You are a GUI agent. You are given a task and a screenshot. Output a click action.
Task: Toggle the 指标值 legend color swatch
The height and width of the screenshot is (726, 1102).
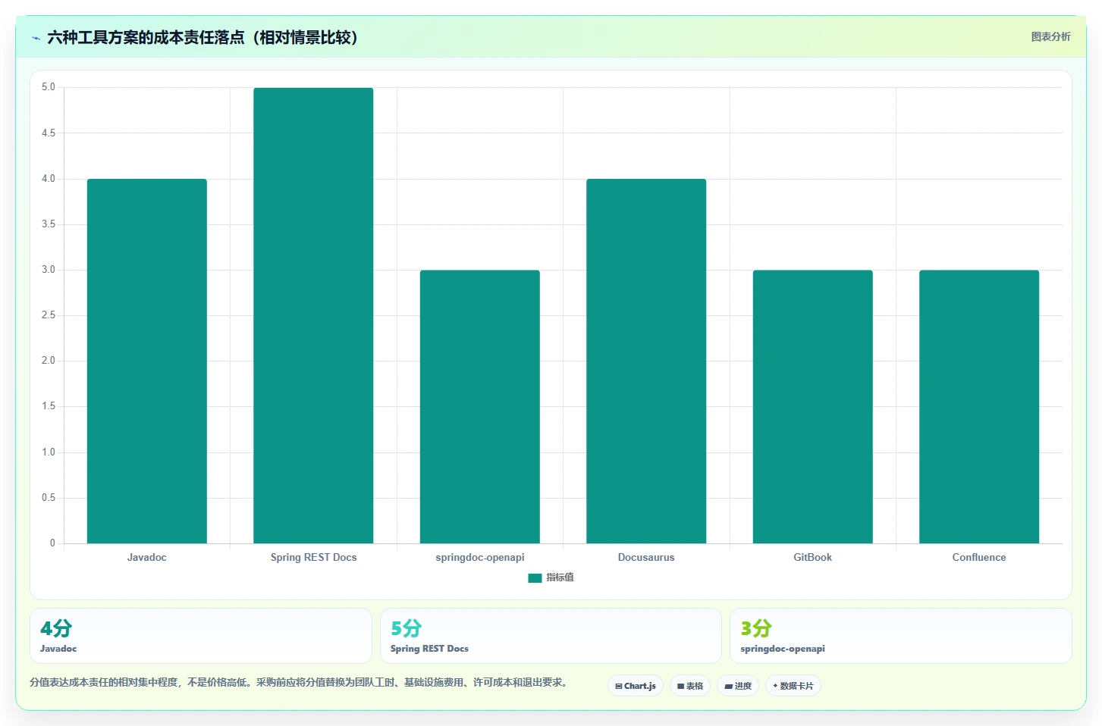(535, 578)
